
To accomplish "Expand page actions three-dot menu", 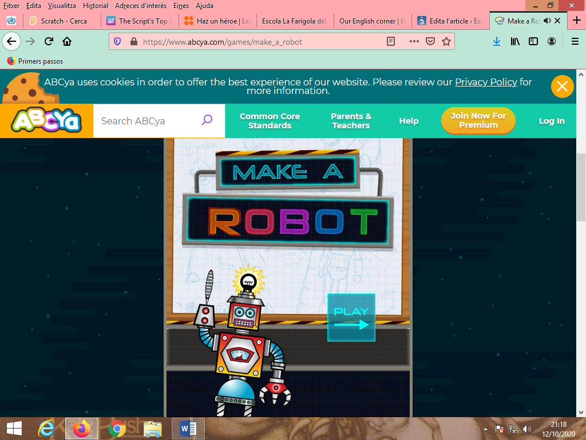I will click(x=414, y=41).
